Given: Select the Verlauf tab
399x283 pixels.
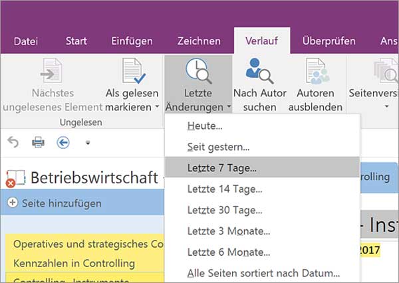Looking at the screenshot, I should pos(262,41).
